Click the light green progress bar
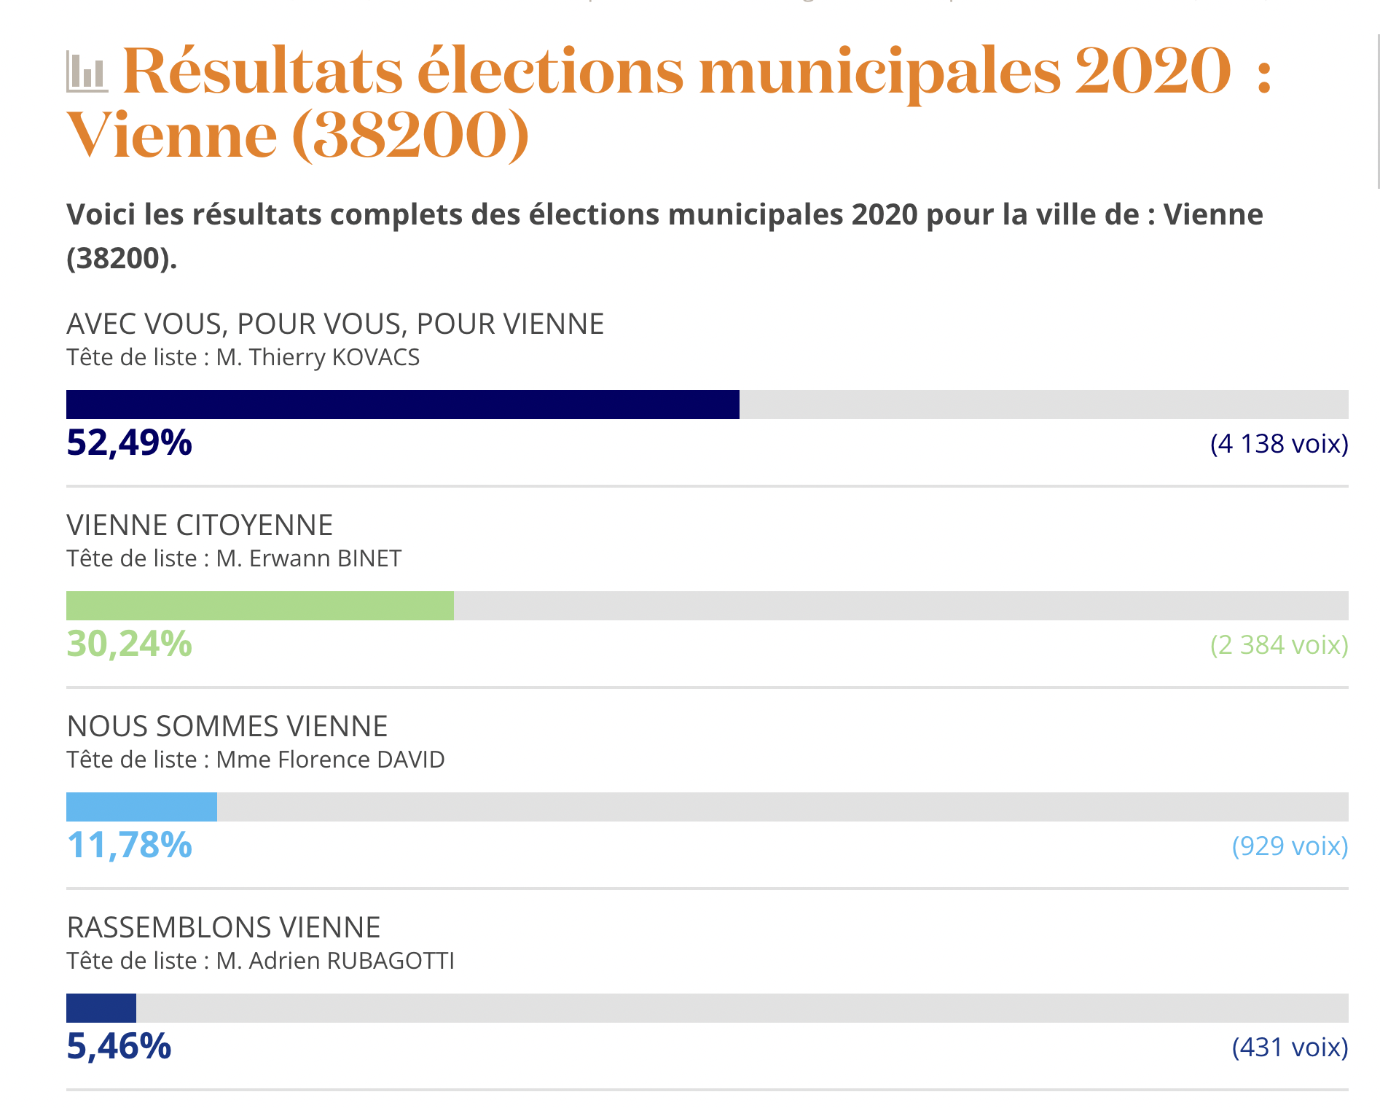The image size is (1380, 1108). point(259,606)
